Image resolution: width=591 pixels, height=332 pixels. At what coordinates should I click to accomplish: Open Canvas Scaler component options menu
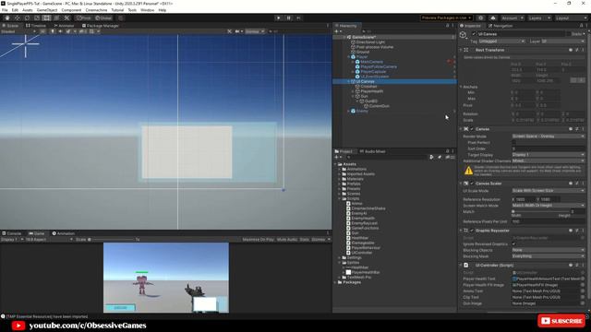[x=583, y=184]
